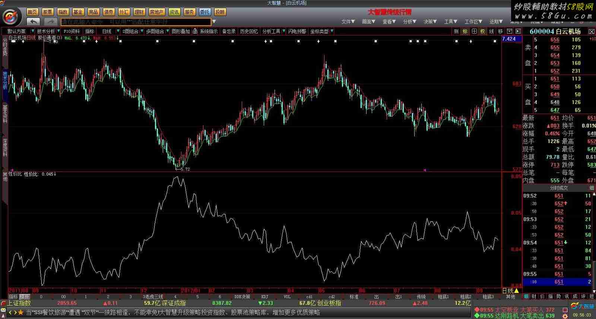Open the 基金 funds button
Viewport: 596px width, 319px height.
(x=78, y=12)
